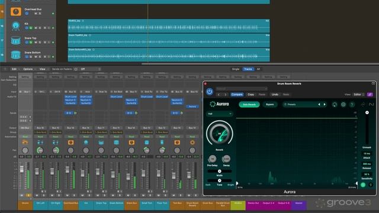379x213 pixels.
Task: Open the Drums channel output Mix Bus slot
Action: [x=25, y=128]
